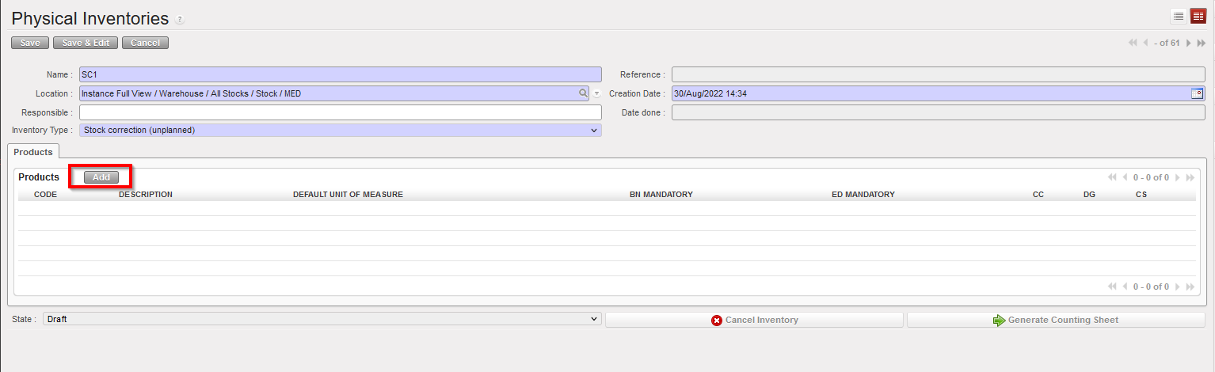This screenshot has width=1215, height=372.
Task: Click the Location search magnifier icon
Action: (583, 93)
